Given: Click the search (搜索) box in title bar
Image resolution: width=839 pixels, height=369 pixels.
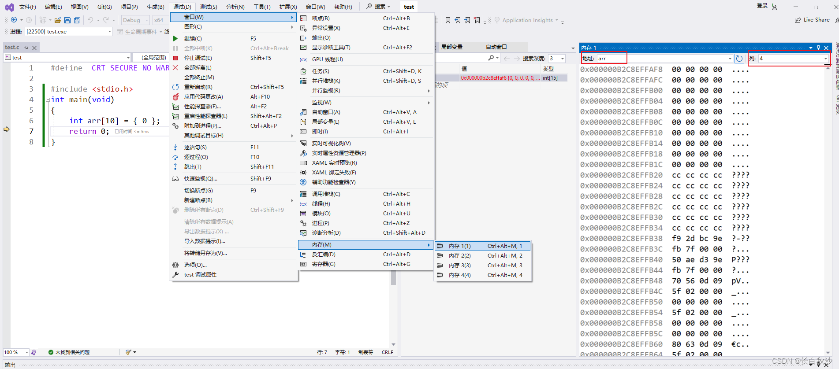Looking at the screenshot, I should 378,6.
